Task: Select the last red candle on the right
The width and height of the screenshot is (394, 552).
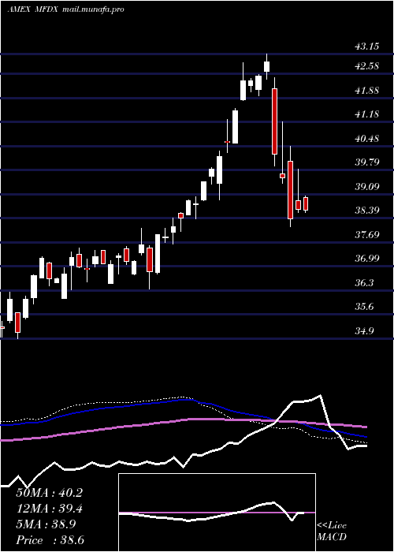Action: coord(306,203)
